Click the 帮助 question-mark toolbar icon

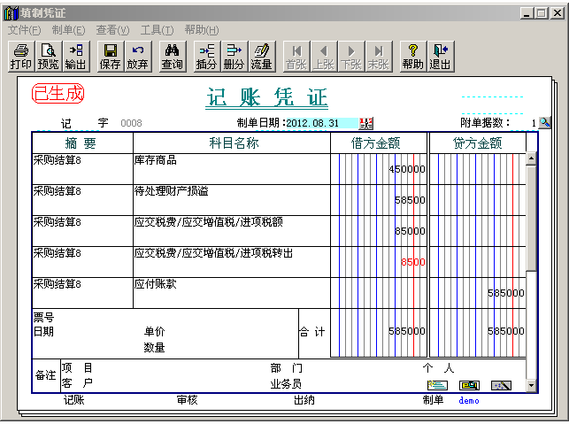[x=412, y=57]
